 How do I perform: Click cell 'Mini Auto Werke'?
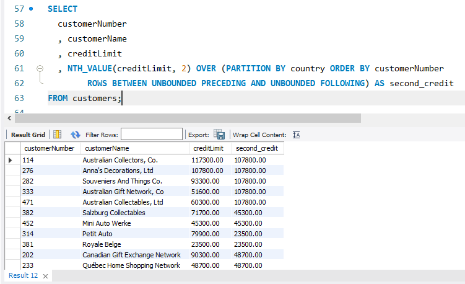pyautogui.click(x=135, y=223)
